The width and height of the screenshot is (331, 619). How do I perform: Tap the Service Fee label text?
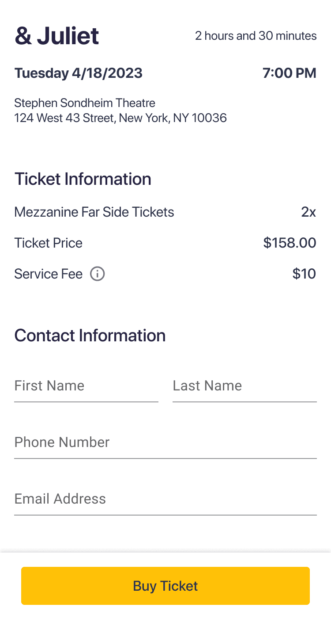[49, 274]
